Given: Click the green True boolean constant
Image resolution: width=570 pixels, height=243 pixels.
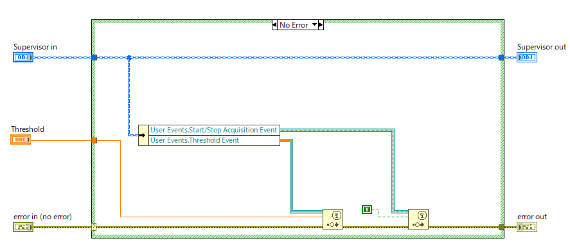Looking at the screenshot, I should [367, 209].
